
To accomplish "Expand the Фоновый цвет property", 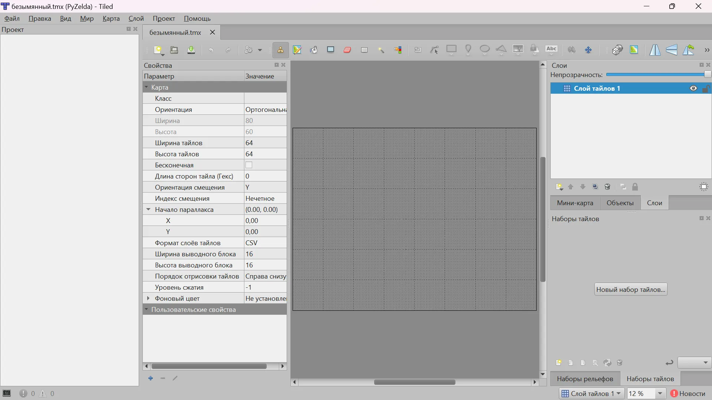I will (148, 299).
